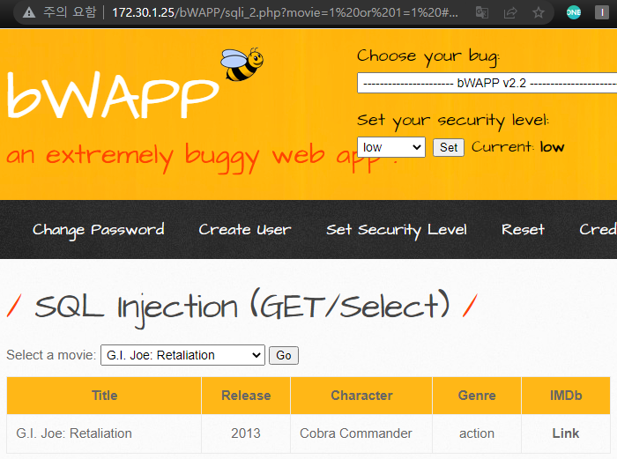Open the Create User menu item
617x459 pixels.
245,230
